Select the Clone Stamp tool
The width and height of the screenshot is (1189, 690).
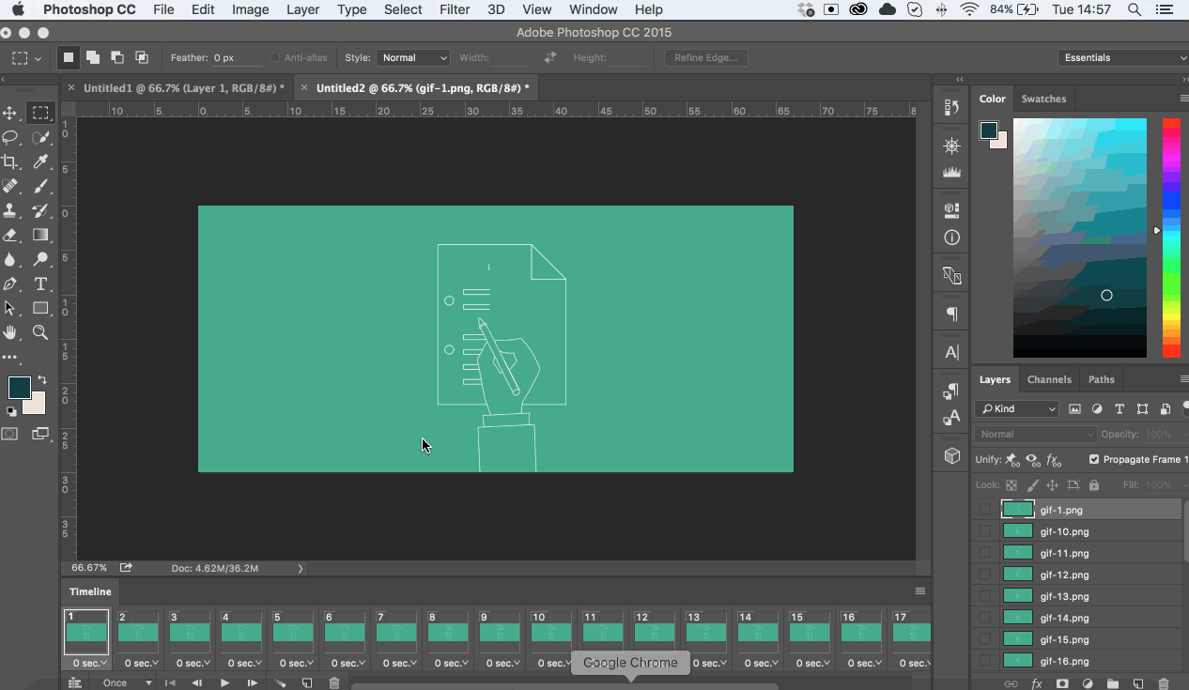coord(11,210)
